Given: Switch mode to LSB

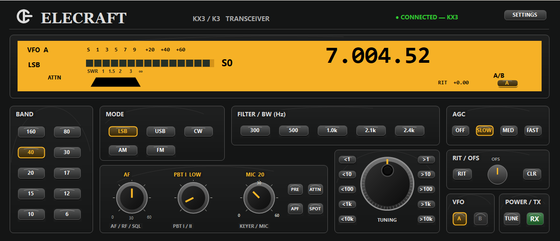Looking at the screenshot, I should (123, 131).
